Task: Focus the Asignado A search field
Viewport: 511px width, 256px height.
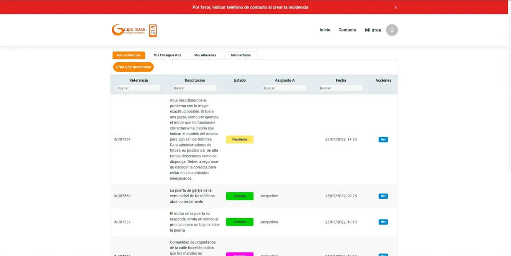Action: click(284, 88)
